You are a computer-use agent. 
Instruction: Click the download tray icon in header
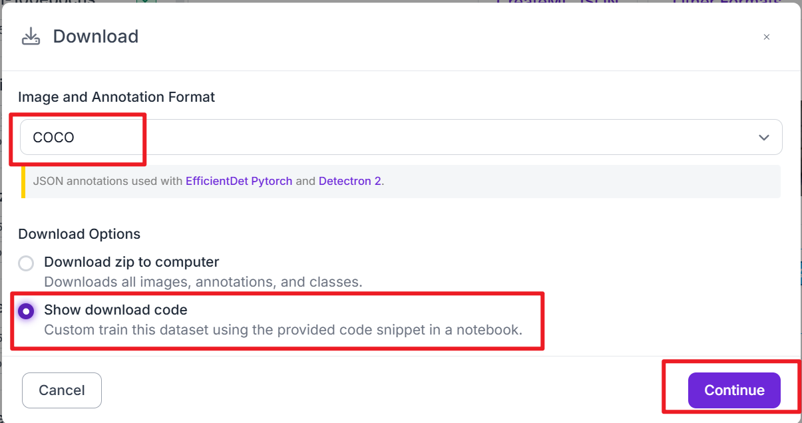31,37
